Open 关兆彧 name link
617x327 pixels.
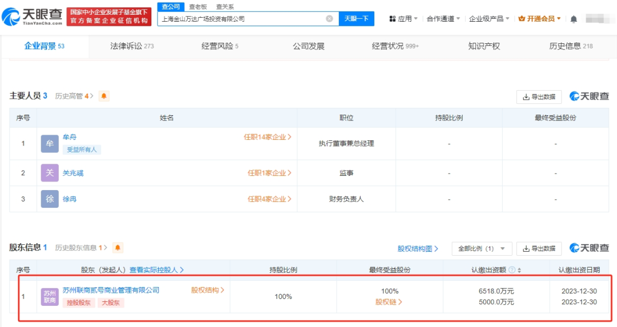coord(73,173)
